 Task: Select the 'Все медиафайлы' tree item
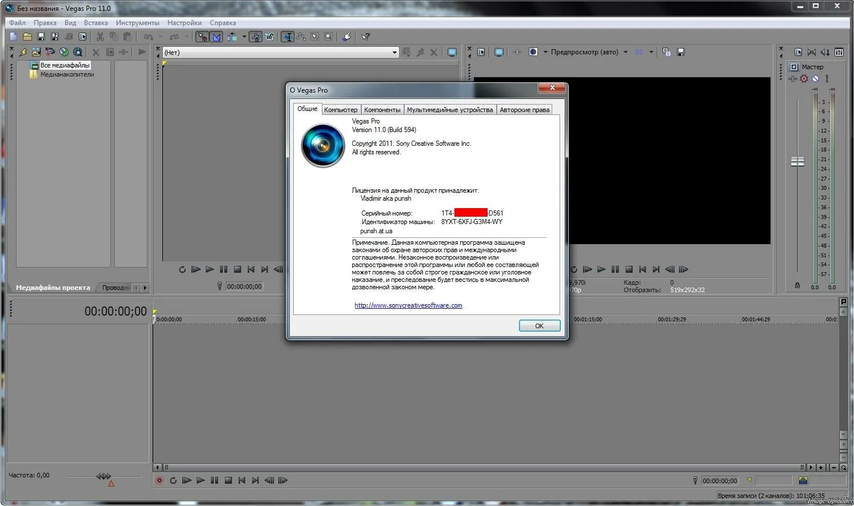(65, 65)
